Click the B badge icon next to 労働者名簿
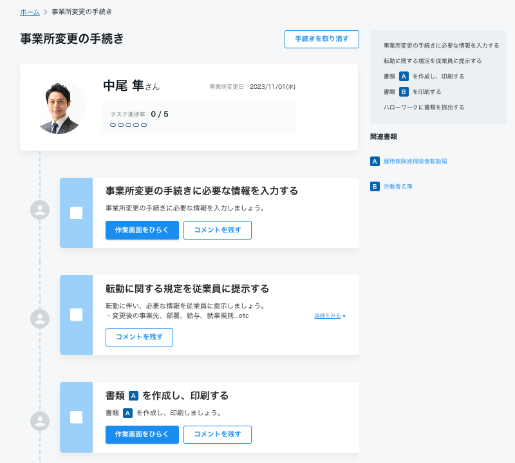Viewport: 515px width, 463px height. (375, 187)
